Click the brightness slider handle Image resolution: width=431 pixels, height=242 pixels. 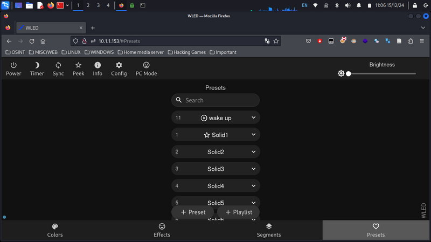(349, 74)
